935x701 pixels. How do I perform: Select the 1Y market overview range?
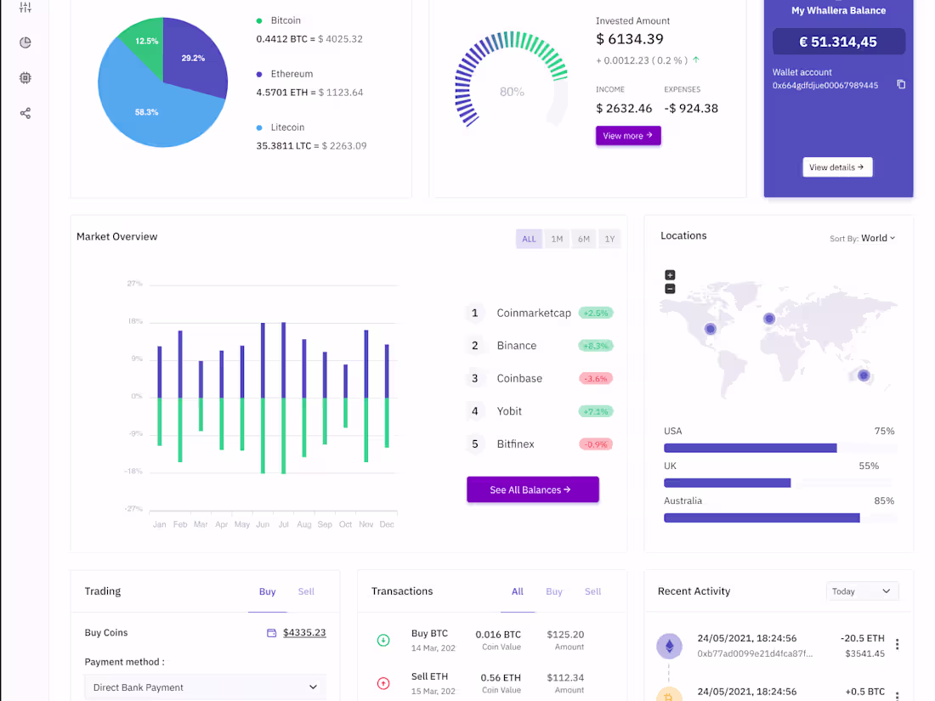coord(609,239)
